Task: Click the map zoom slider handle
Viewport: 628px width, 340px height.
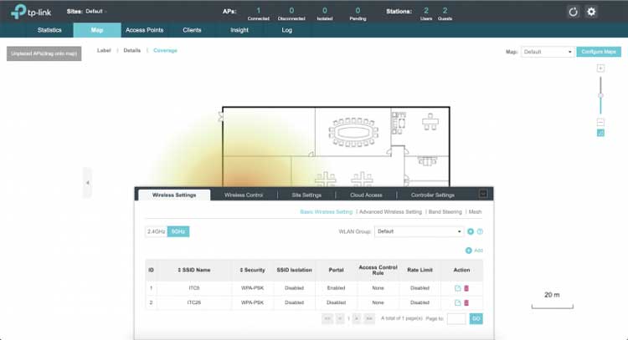Action: (600, 95)
